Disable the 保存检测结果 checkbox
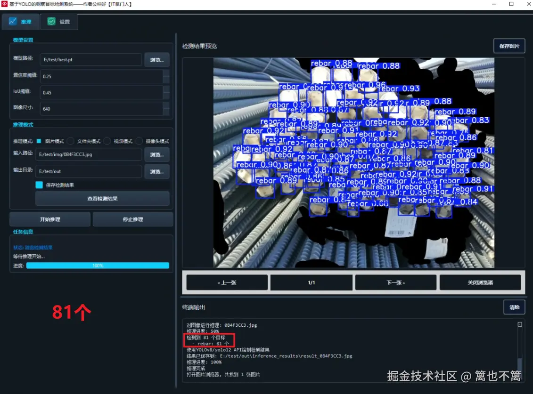This screenshot has width=533, height=394. 39,185
